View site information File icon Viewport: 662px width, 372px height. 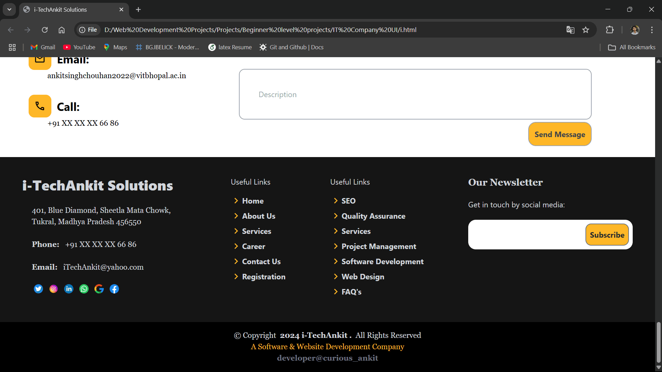88,30
